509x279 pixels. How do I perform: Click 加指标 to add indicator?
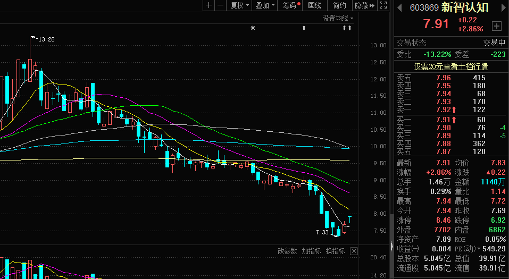point(311,251)
